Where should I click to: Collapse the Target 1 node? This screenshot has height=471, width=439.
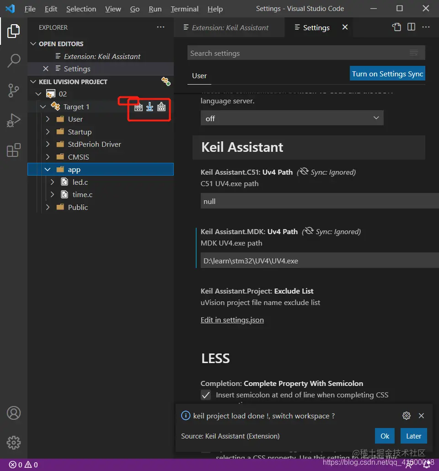(43, 107)
